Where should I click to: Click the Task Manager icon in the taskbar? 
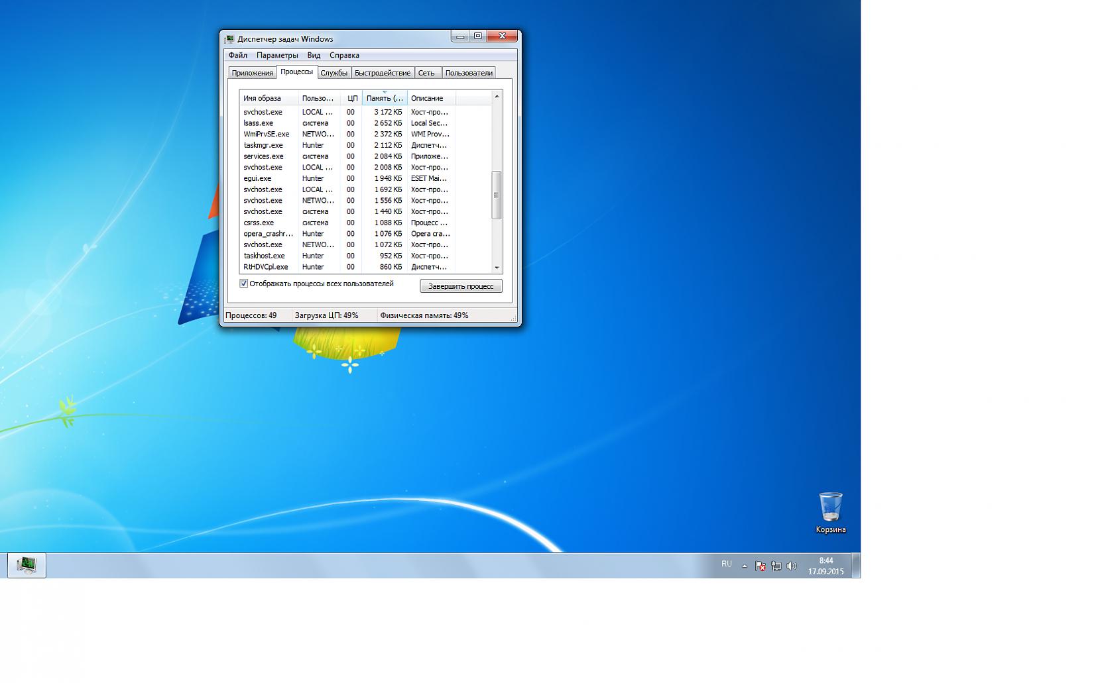27,565
